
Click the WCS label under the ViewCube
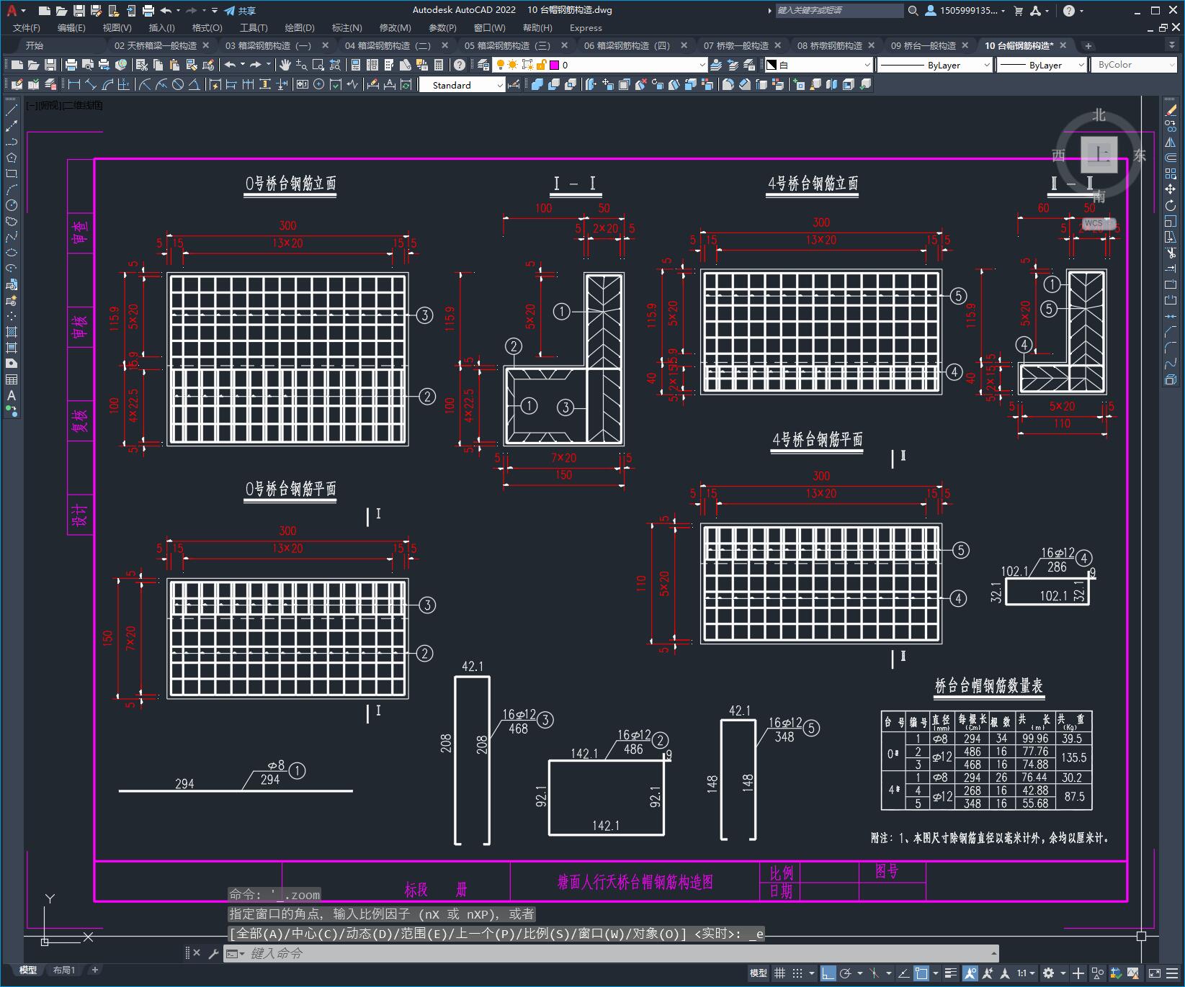[x=1094, y=223]
